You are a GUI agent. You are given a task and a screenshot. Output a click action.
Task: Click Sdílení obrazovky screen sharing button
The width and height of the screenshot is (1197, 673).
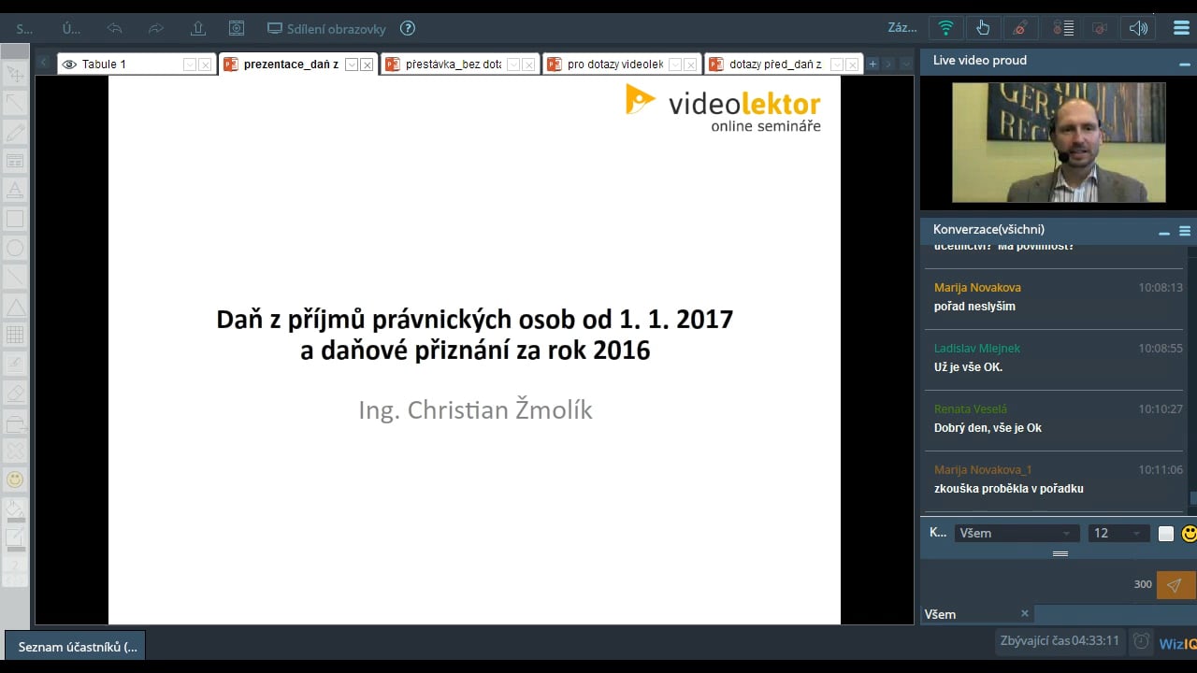[x=326, y=29]
